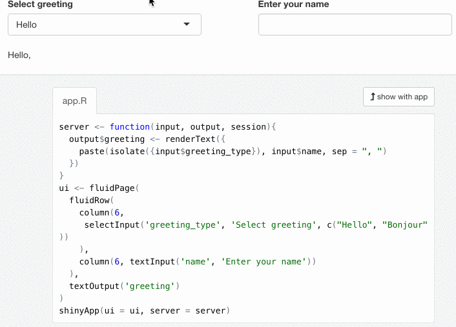Click the 'Enter your name' label
The width and height of the screenshot is (456, 327).
[x=293, y=4]
